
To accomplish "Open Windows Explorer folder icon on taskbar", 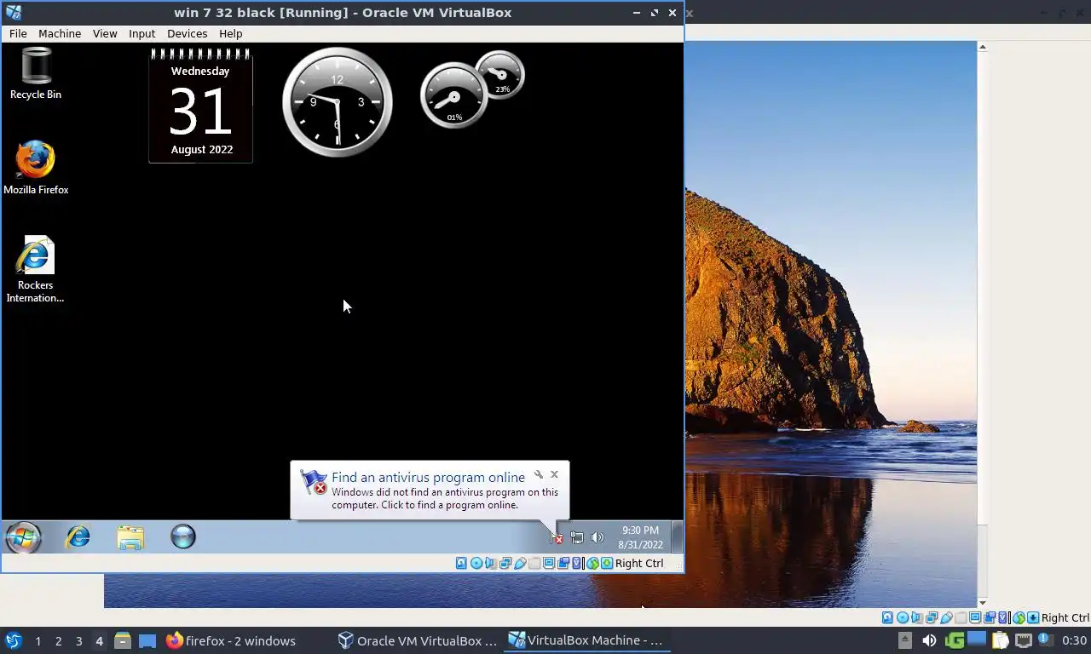I will (x=130, y=537).
